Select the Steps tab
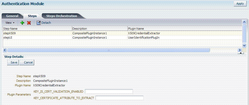The image size is (249, 105). [32, 16]
